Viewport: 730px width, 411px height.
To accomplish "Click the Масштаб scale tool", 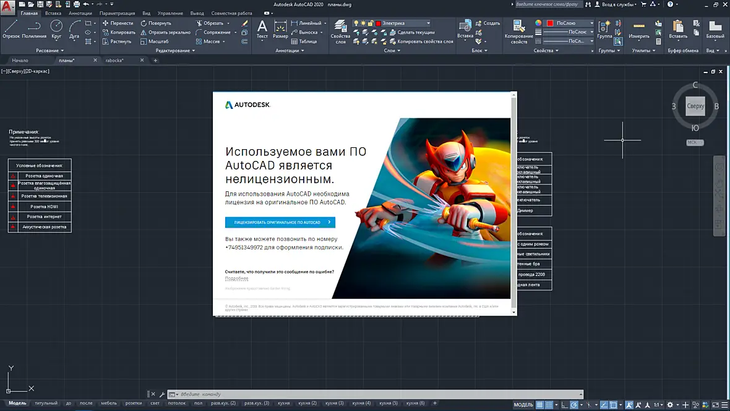I will coord(155,41).
